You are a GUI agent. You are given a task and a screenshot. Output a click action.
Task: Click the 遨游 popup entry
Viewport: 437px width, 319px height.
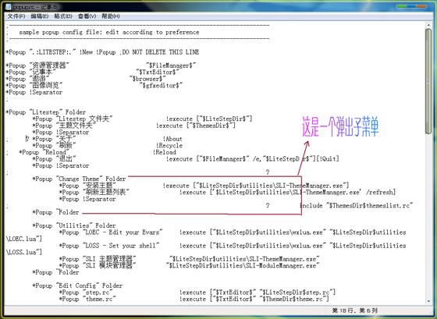pyautogui.click(x=27, y=79)
